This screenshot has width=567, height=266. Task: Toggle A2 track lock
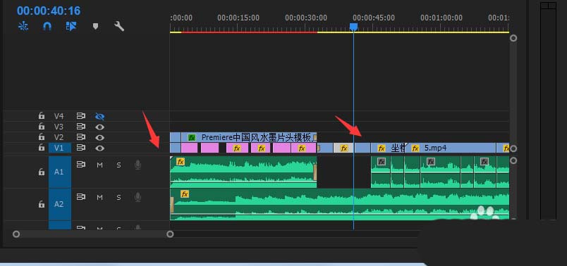click(x=42, y=204)
